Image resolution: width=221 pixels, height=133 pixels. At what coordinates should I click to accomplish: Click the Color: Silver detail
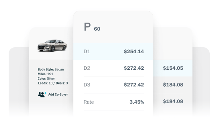[x=46, y=78]
